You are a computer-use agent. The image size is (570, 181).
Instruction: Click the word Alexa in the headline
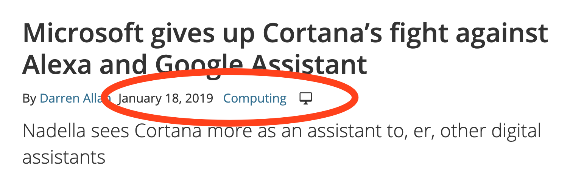point(58,65)
